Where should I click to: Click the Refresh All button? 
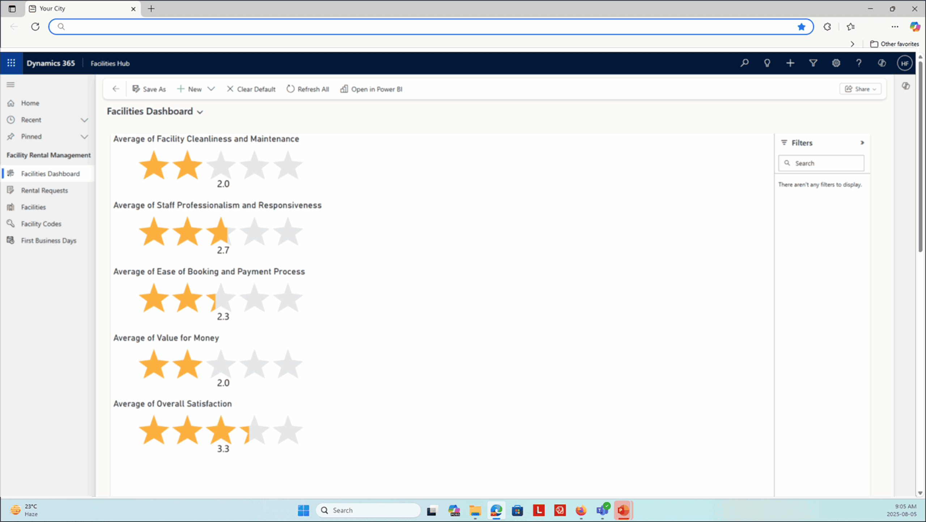[x=308, y=89]
